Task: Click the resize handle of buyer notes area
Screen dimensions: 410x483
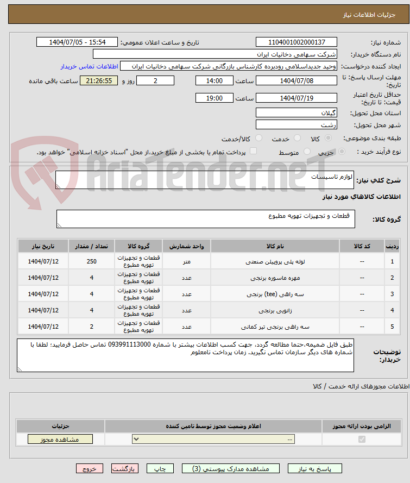Action: point(20,369)
